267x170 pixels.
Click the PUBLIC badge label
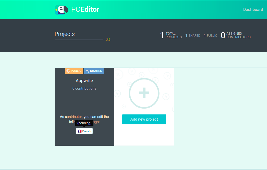pos(76,71)
